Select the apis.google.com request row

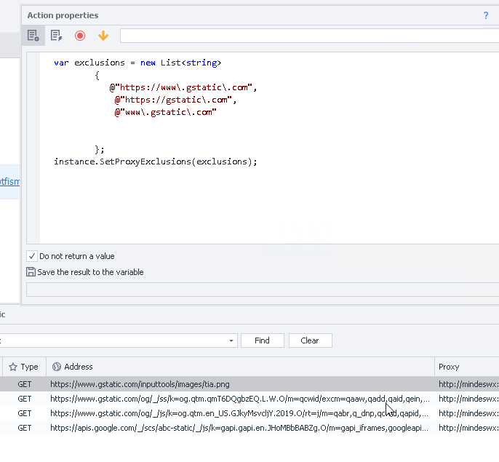click(218, 428)
